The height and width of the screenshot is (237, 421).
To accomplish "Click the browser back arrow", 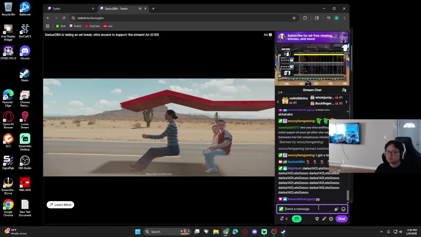I will tap(48, 18).
